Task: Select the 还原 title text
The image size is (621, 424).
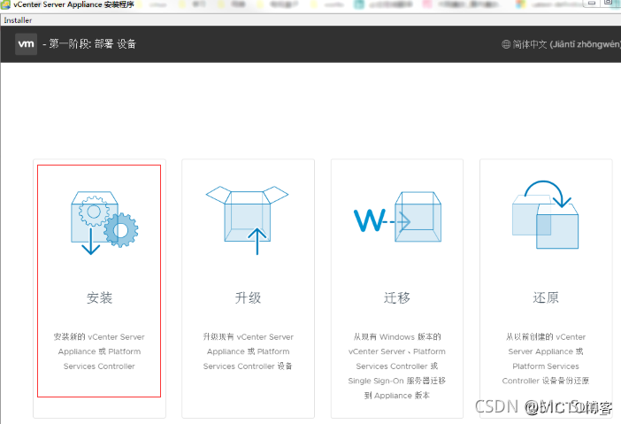Action: click(x=546, y=297)
